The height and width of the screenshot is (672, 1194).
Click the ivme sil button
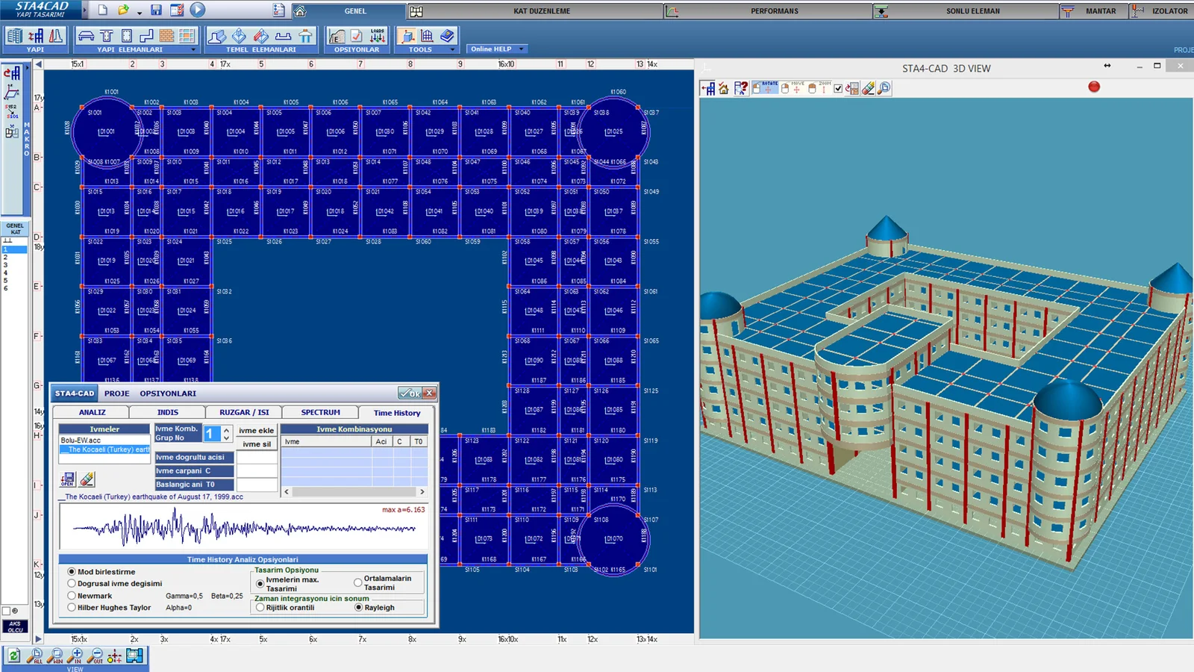tap(257, 444)
